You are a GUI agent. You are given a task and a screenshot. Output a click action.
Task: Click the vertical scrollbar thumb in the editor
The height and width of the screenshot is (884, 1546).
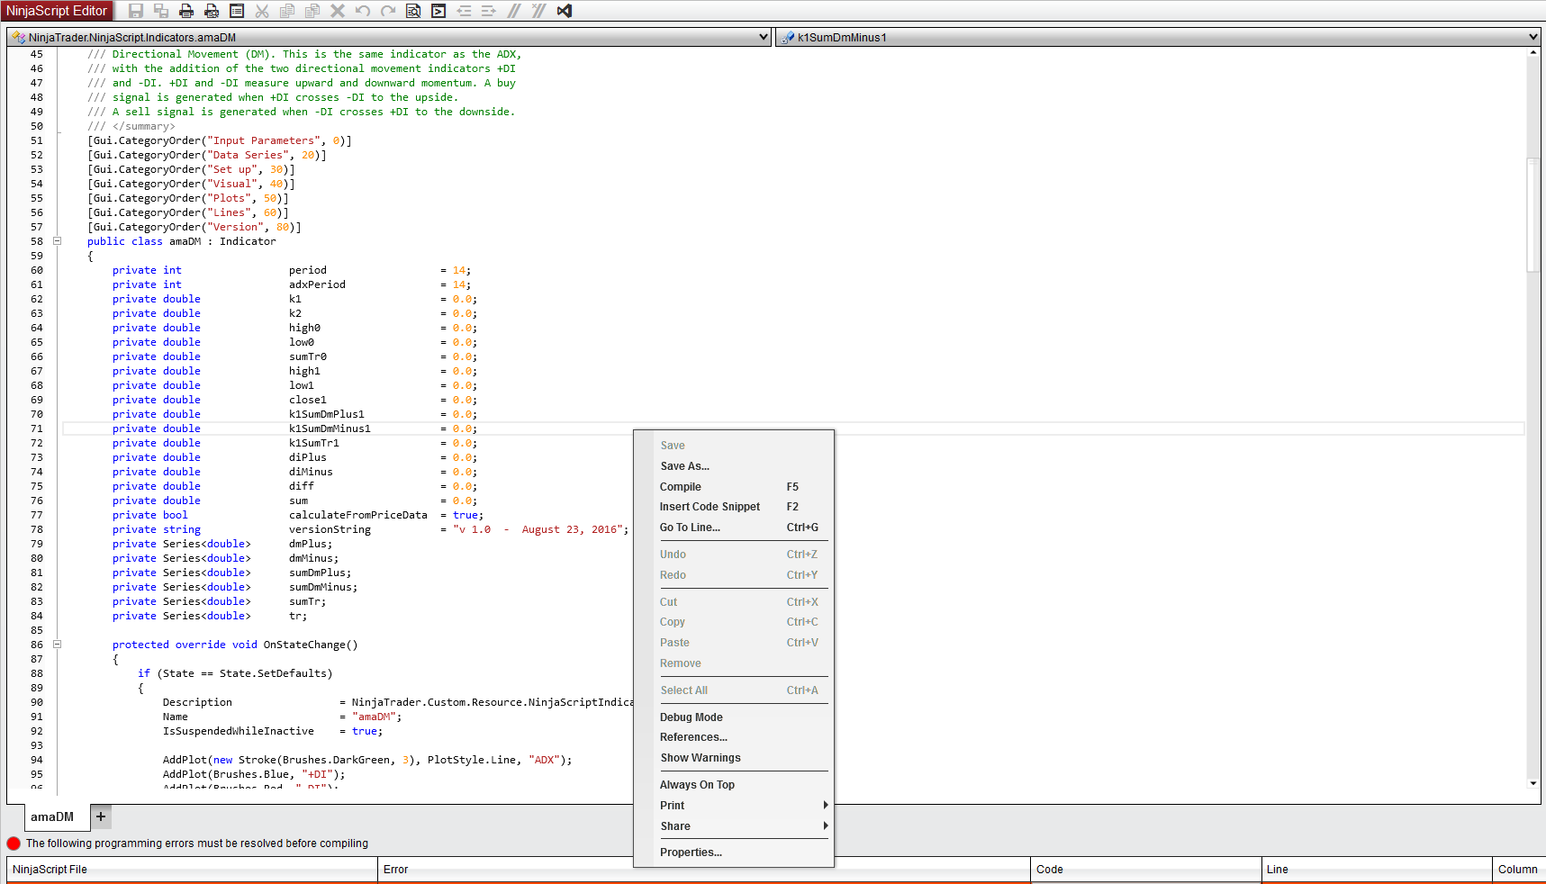click(1532, 214)
